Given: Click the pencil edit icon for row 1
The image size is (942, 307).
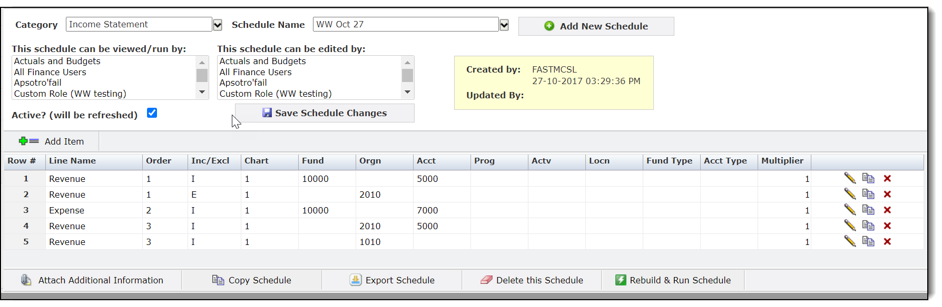Looking at the screenshot, I should click(850, 179).
